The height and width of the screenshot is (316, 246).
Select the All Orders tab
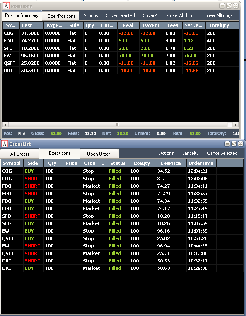20,154
